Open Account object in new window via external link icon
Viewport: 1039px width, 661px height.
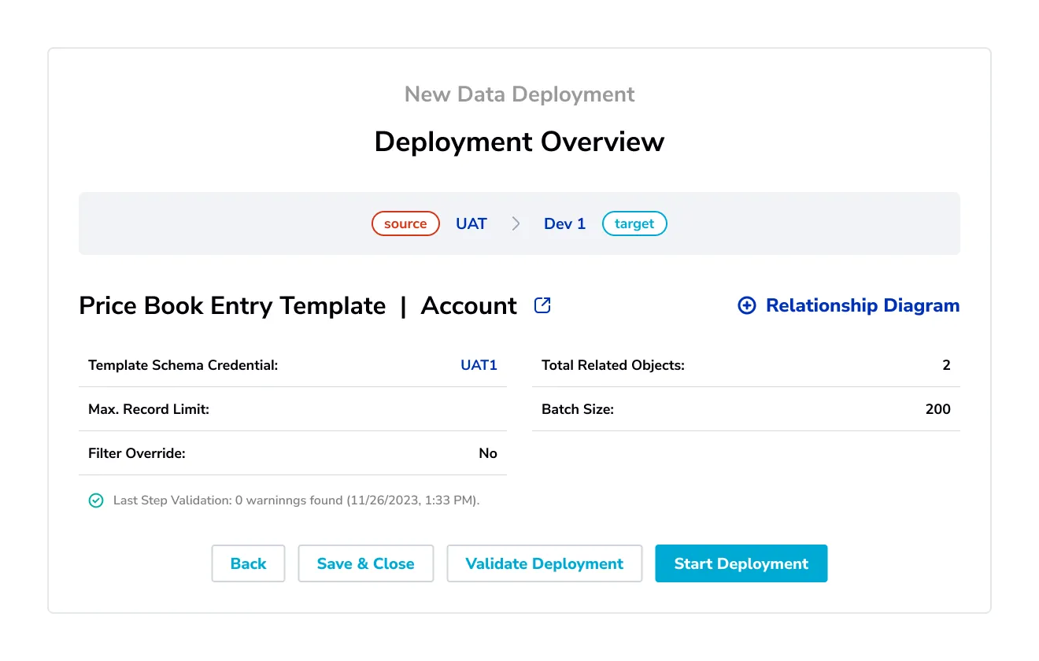(x=542, y=305)
